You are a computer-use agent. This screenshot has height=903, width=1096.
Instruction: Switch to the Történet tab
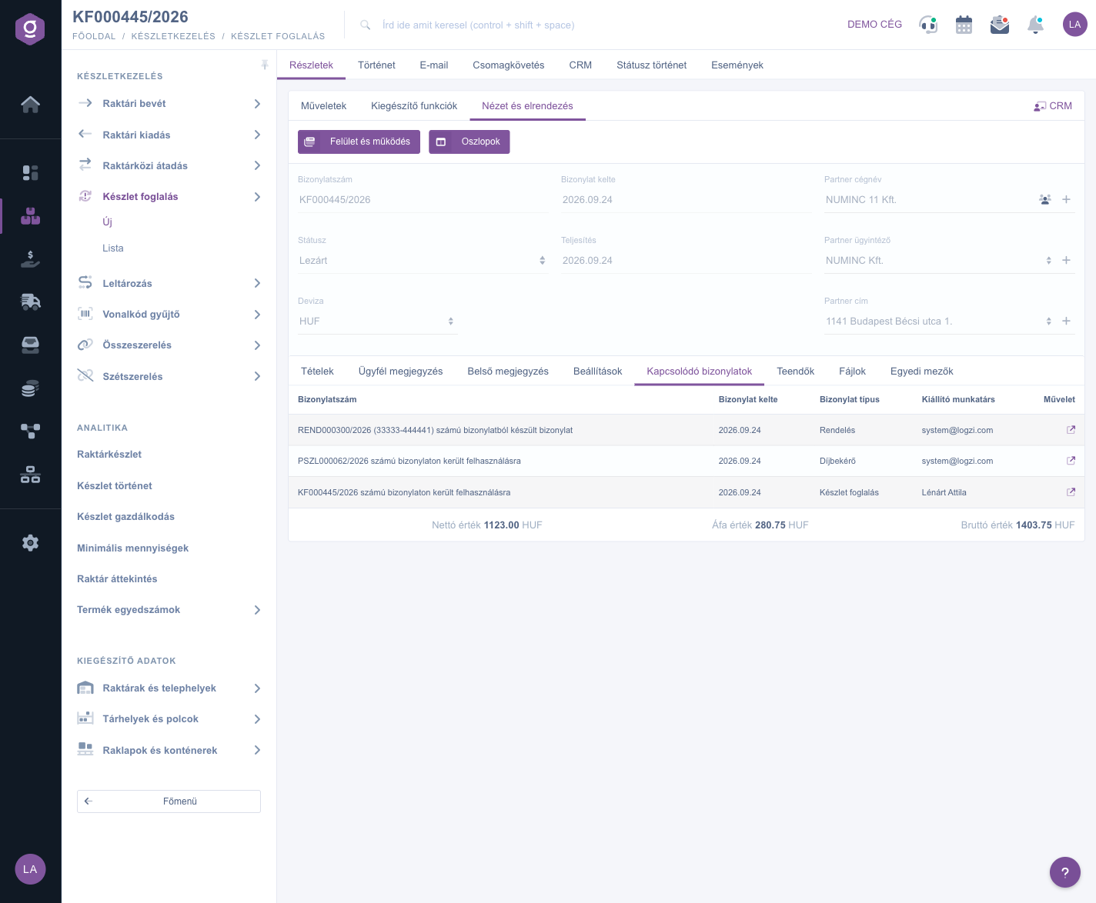point(376,65)
